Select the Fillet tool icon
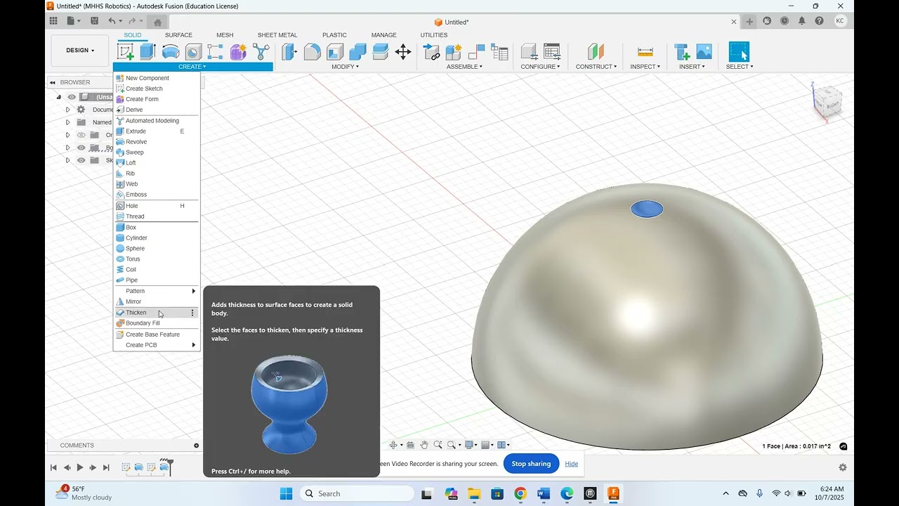 [312, 51]
